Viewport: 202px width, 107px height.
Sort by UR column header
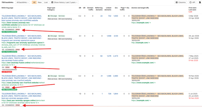[x=84, y=8]
